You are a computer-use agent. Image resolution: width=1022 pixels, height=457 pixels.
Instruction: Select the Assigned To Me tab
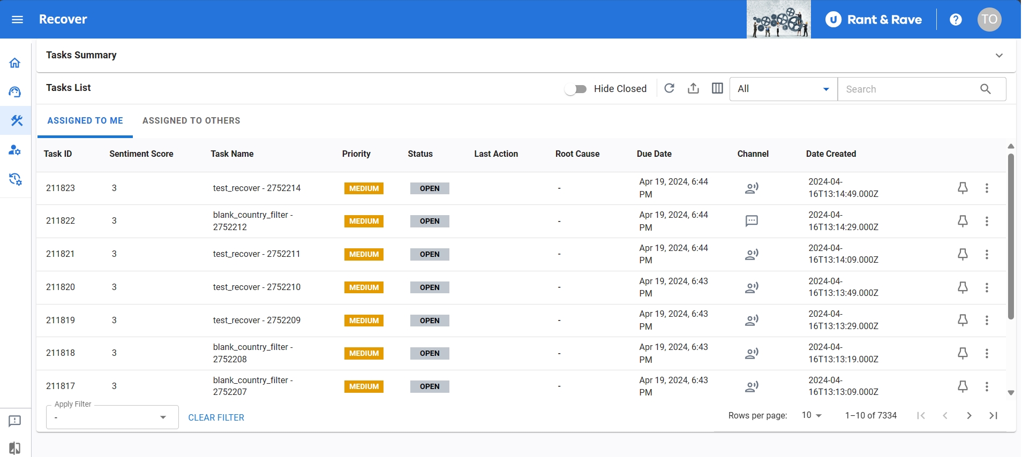(x=85, y=121)
